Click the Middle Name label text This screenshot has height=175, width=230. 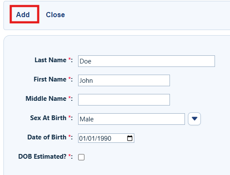[x=46, y=99]
